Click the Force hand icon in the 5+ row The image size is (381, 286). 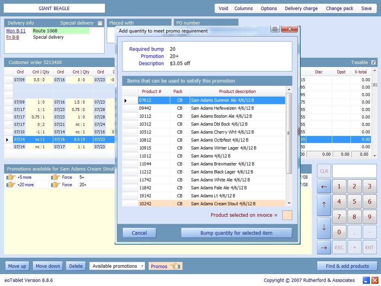(x=55, y=177)
